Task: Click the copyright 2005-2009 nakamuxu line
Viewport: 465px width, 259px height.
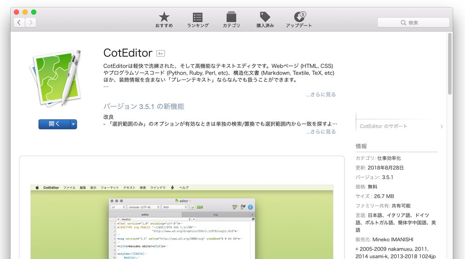Action: click(396, 252)
